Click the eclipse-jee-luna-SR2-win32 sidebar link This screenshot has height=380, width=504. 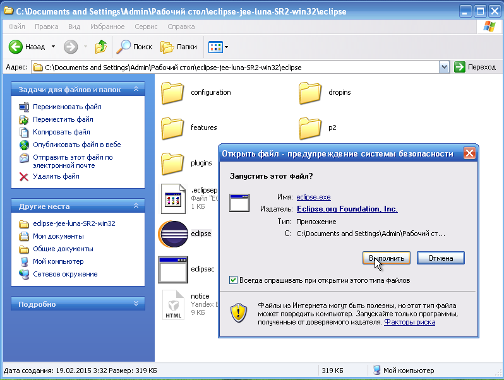74,223
